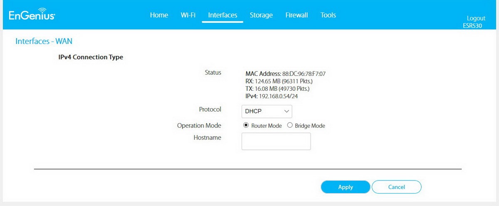The height and width of the screenshot is (206, 499).
Task: Select the Interfaces tab
Action: point(222,15)
